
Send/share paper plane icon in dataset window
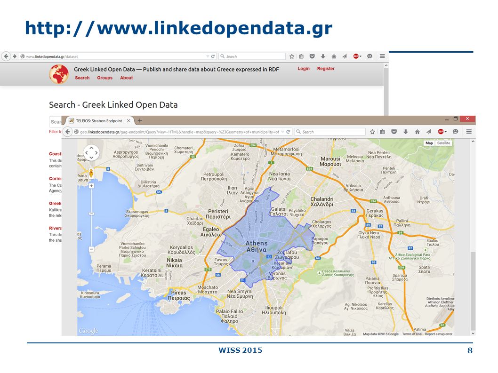point(345,56)
